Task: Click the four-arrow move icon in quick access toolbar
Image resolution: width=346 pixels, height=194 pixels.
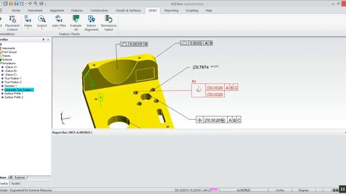Action: click(x=30, y=4)
